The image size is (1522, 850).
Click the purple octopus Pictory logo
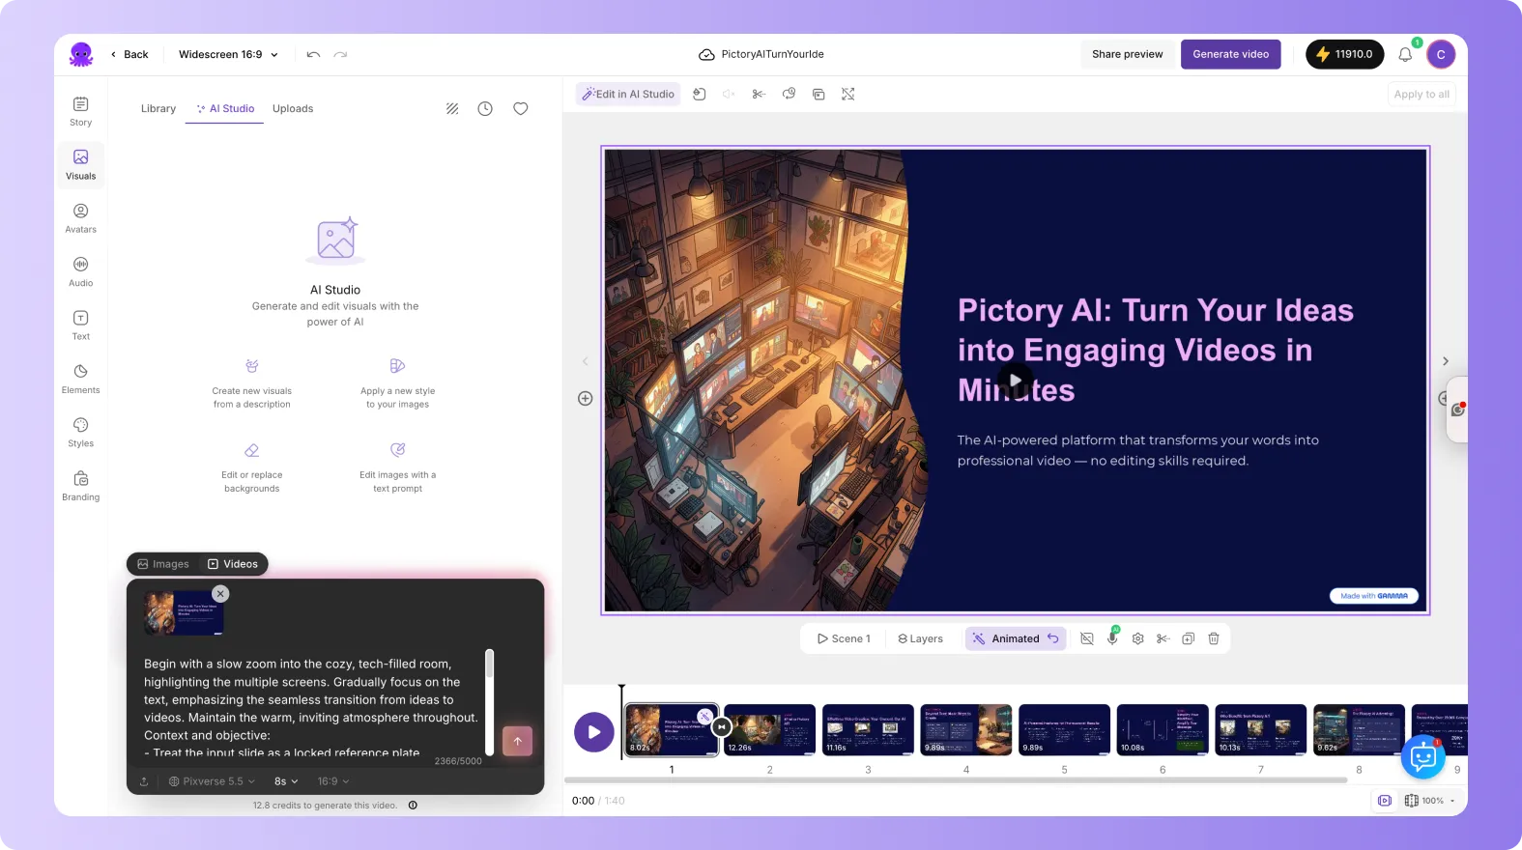81,54
